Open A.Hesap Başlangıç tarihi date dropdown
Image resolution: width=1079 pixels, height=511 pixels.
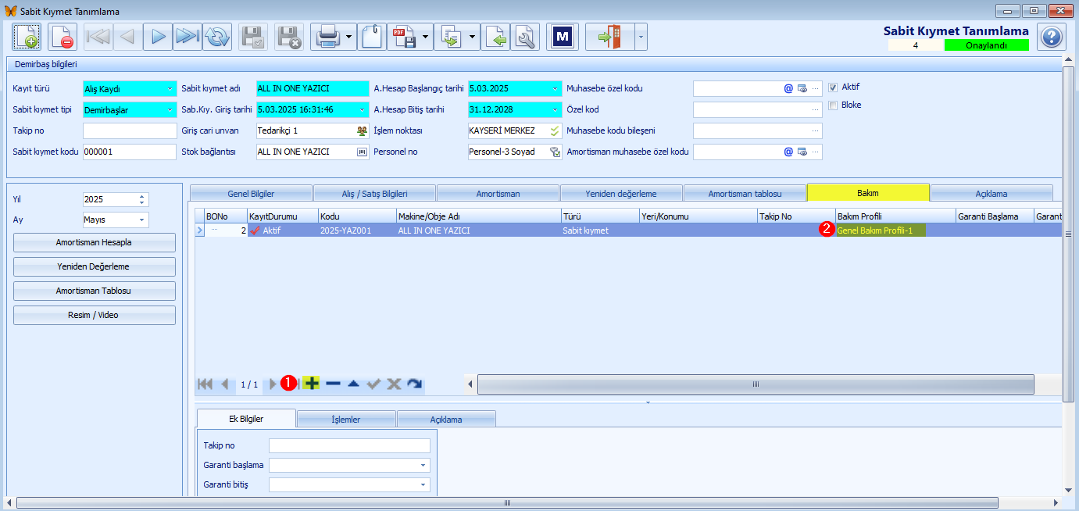555,88
